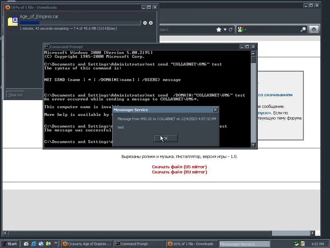Maximize the Command Prompt window
The image size is (330, 248).
pos(247,47)
